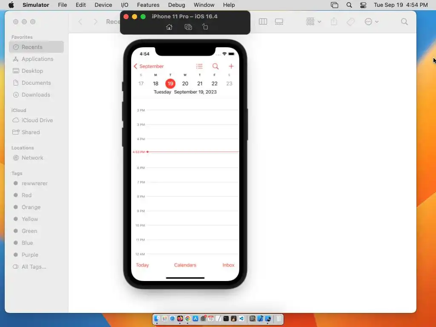Open the Calendar Inbox
This screenshot has width=436, height=327.
click(228, 265)
